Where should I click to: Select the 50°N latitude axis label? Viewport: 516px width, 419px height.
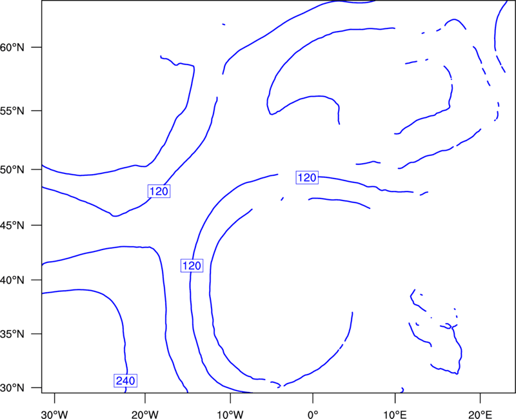pyautogui.click(x=12, y=170)
